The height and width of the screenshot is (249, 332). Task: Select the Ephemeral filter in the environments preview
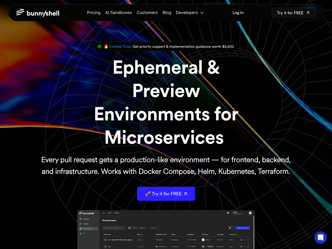pyautogui.click(x=142, y=228)
